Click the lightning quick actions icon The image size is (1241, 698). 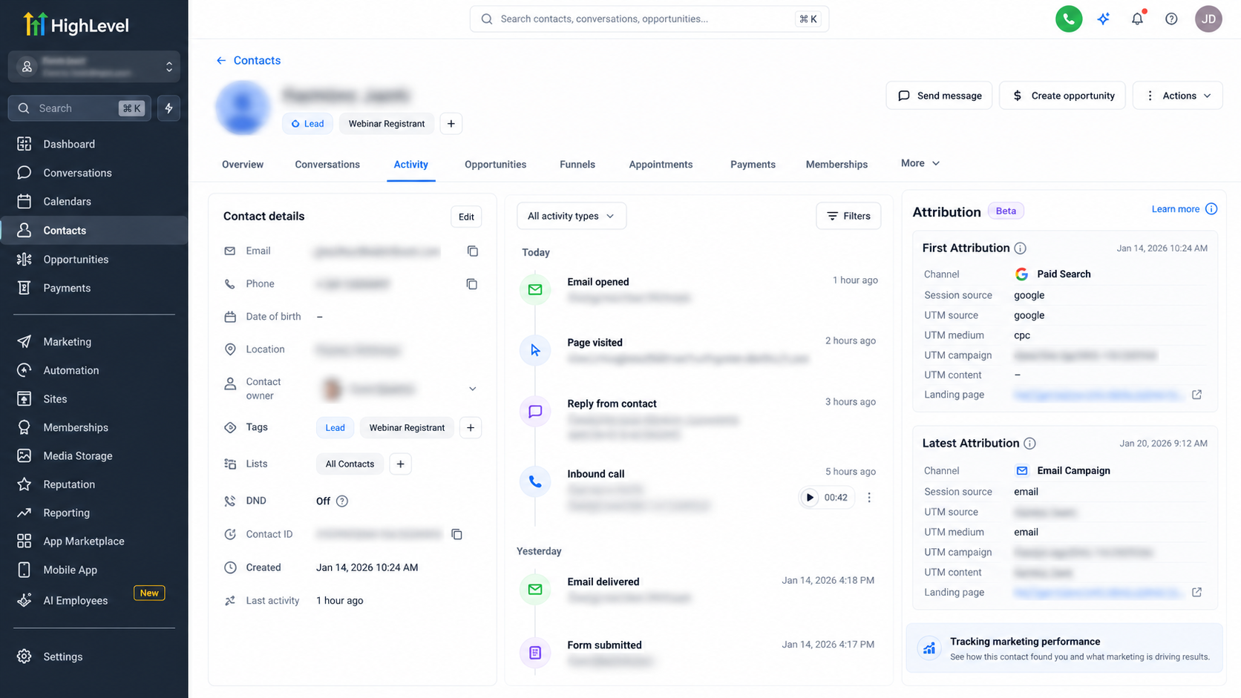[168, 108]
